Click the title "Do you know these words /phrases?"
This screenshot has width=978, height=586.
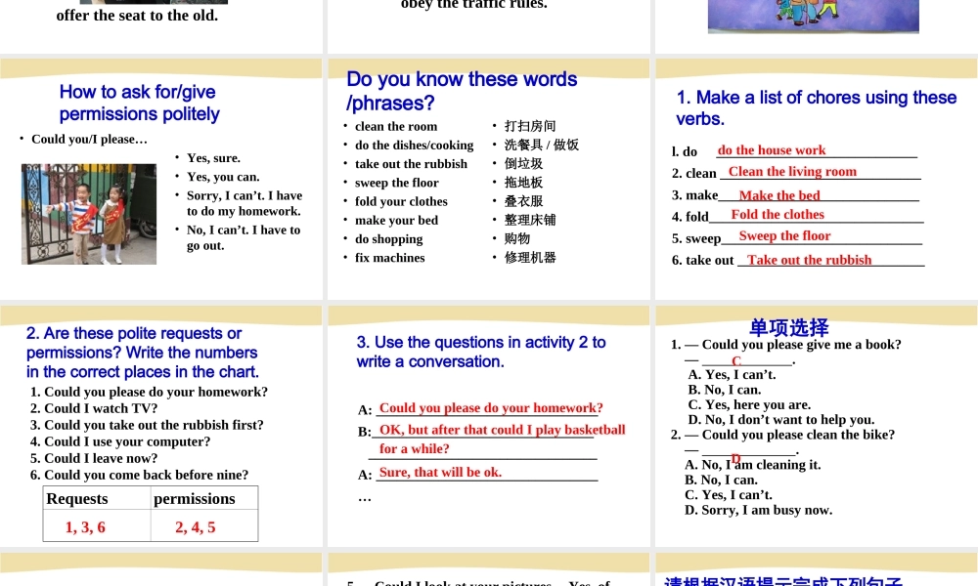coord(461,89)
